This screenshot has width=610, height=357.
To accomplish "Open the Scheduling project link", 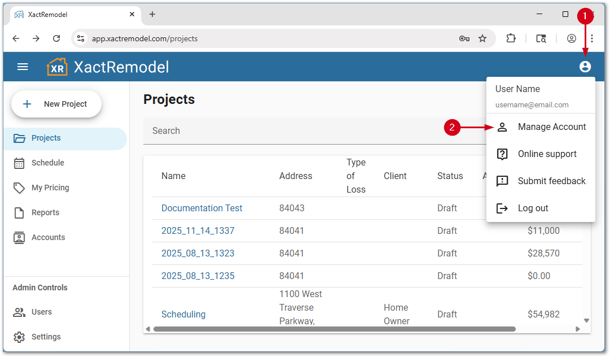I will [x=183, y=314].
